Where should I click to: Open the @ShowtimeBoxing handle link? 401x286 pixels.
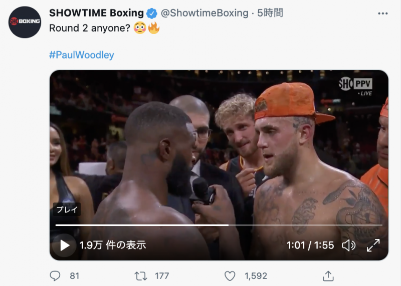coord(205,13)
